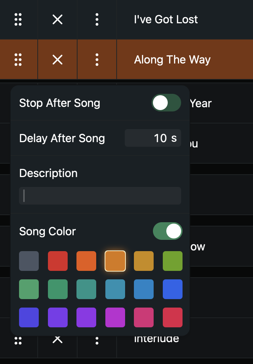The width and height of the screenshot is (253, 364).
Task: Select the I've Got Lost song title
Action: 166,19
